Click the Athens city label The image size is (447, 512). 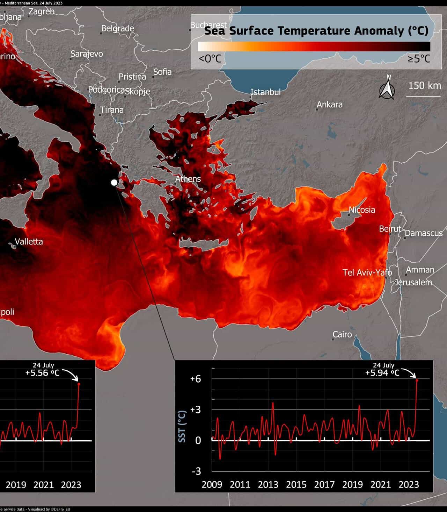(x=188, y=179)
